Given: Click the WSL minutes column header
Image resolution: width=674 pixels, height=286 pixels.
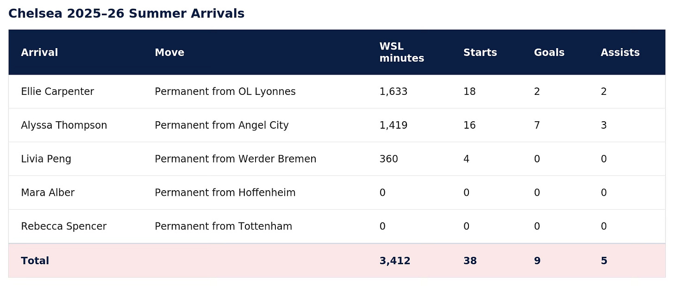Looking at the screenshot, I should pyautogui.click(x=402, y=52).
